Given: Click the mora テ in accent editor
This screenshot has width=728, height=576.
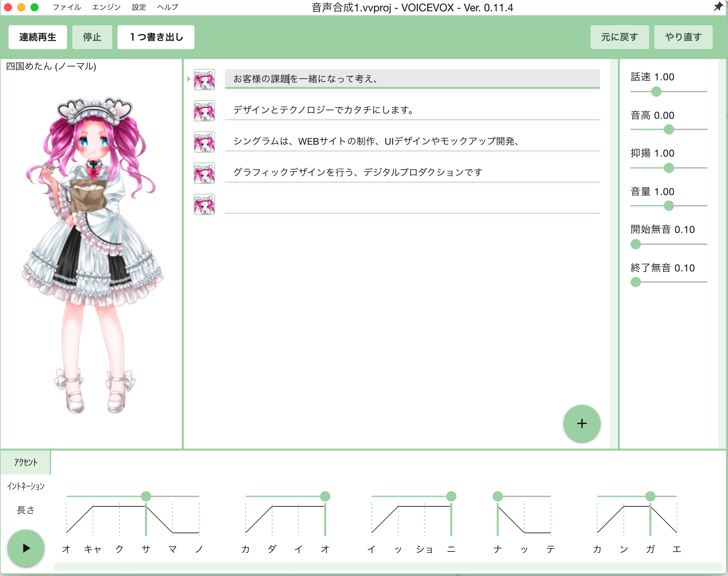Looking at the screenshot, I should pyautogui.click(x=550, y=549).
